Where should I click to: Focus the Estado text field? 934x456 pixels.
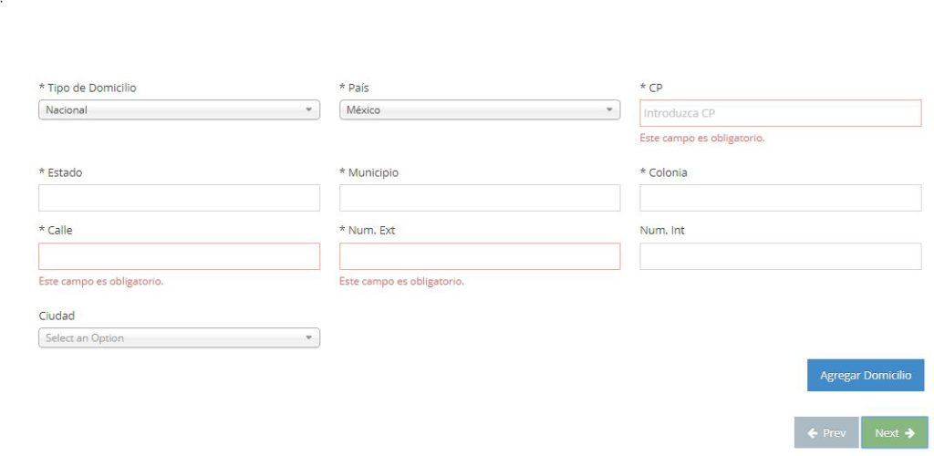click(x=179, y=198)
